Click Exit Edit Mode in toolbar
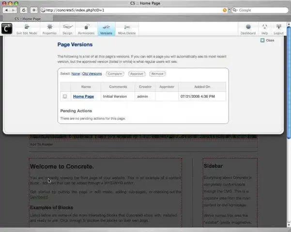 (x=27, y=29)
